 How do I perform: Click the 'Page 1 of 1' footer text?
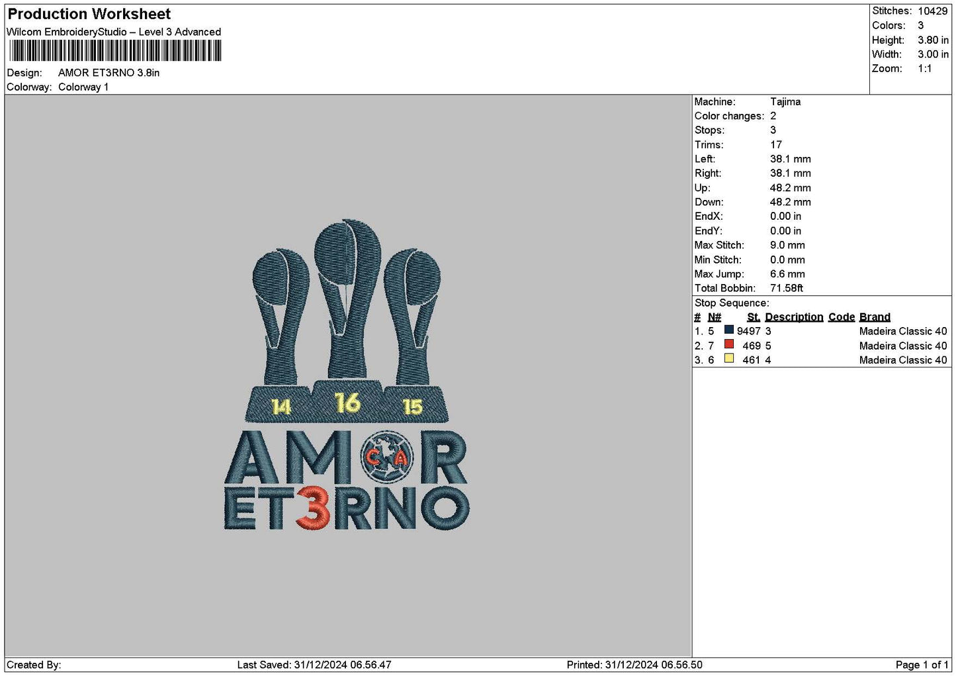(922, 665)
